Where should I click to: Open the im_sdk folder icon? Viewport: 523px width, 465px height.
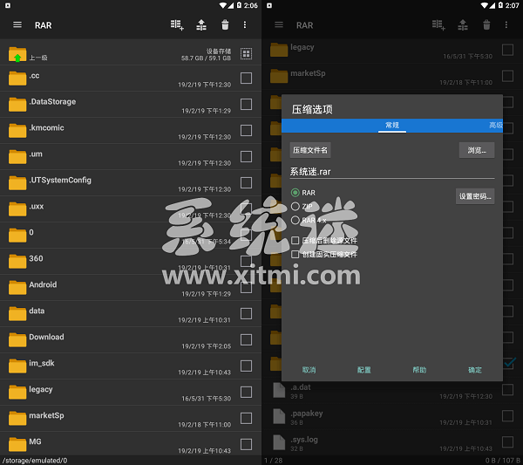pos(17,366)
